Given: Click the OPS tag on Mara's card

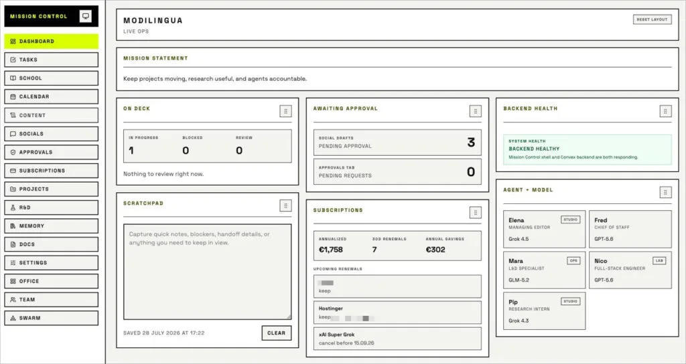Looking at the screenshot, I should (x=573, y=260).
